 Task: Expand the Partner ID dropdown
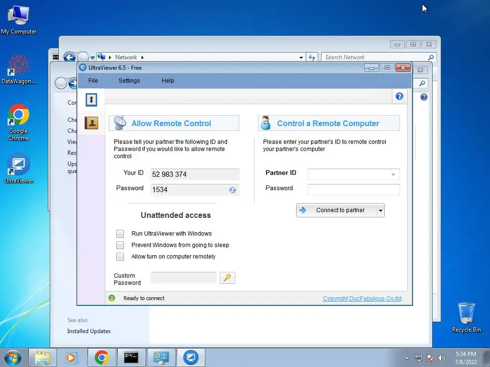[x=393, y=174]
